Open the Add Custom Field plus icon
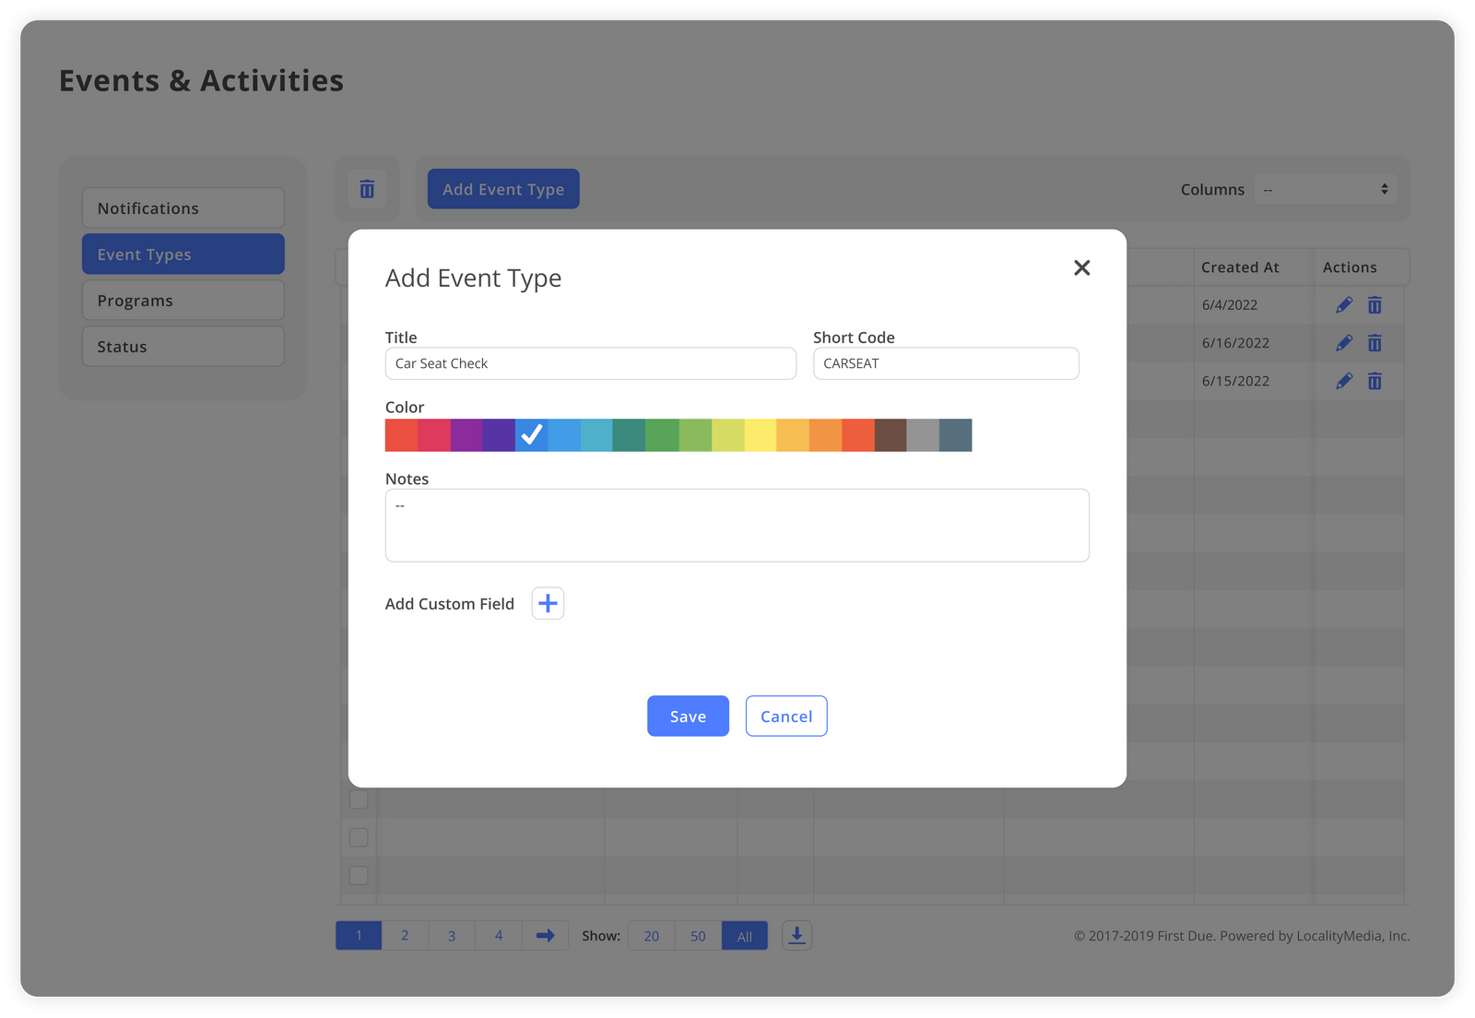The height and width of the screenshot is (1018, 1475). pos(547,603)
